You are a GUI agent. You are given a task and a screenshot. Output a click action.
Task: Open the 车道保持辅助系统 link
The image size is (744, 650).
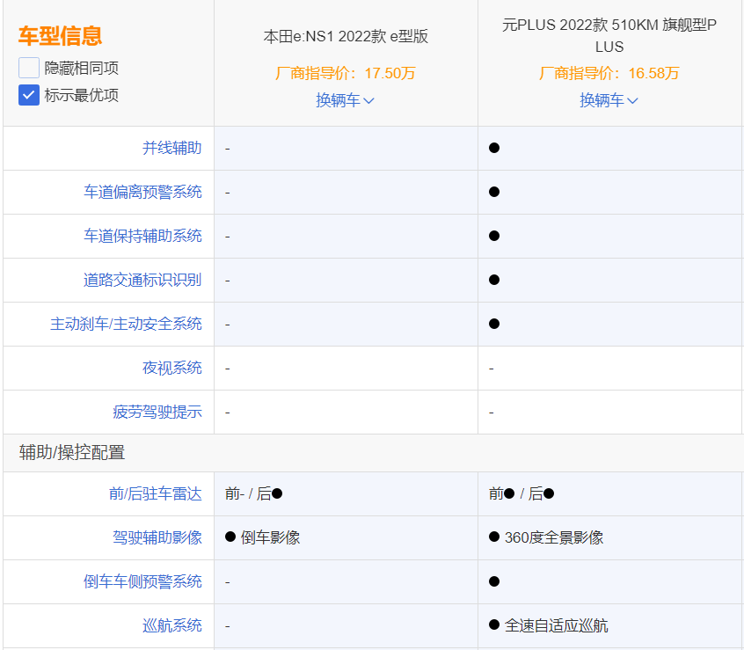pos(142,236)
